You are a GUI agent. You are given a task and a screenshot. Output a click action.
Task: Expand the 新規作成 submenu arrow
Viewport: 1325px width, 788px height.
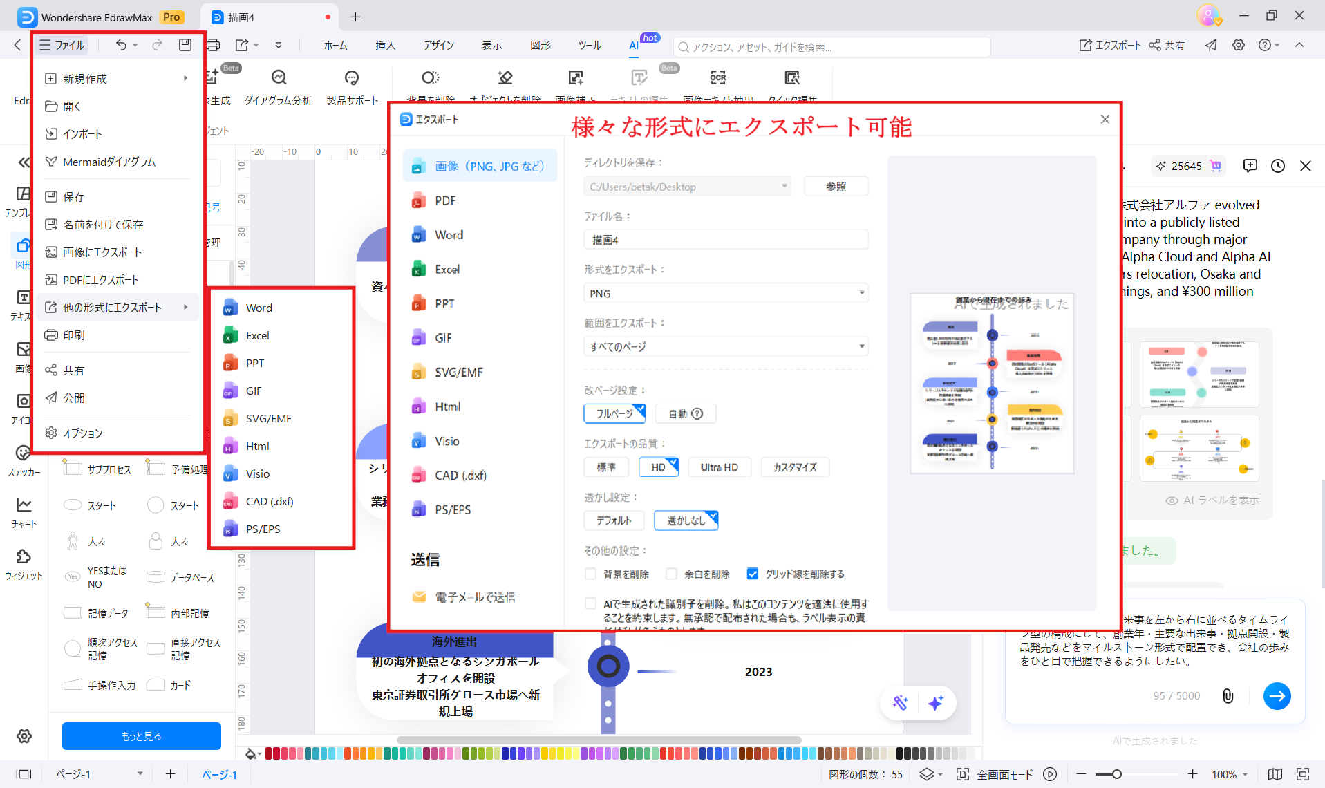point(186,78)
